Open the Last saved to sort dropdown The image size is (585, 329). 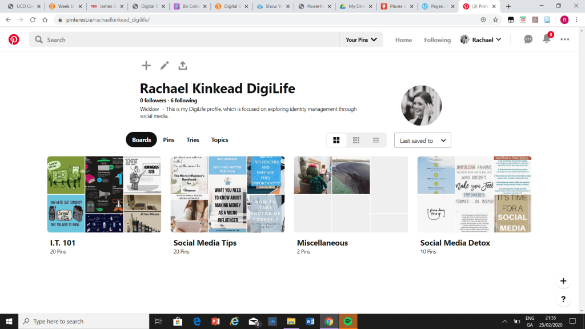422,141
